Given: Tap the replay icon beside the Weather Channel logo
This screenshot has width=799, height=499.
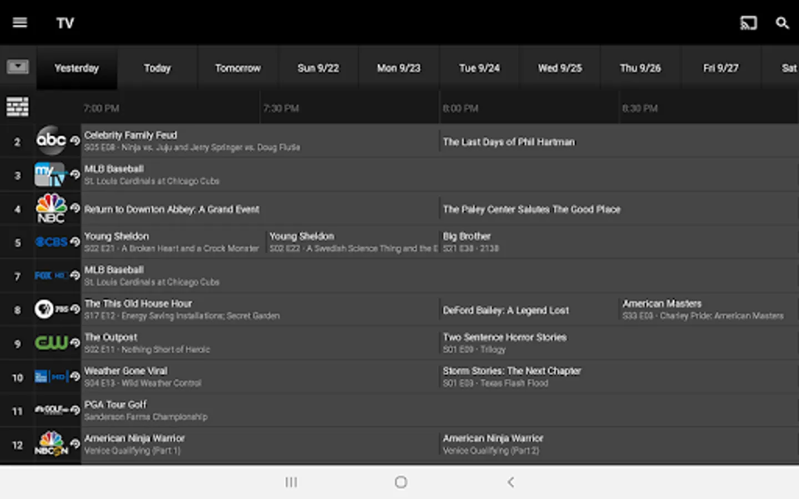Looking at the screenshot, I should pyautogui.click(x=75, y=376).
